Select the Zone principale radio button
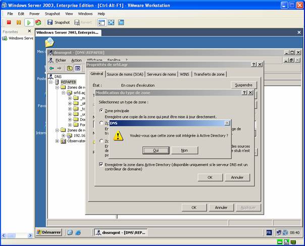305x246 pixels. [101, 110]
